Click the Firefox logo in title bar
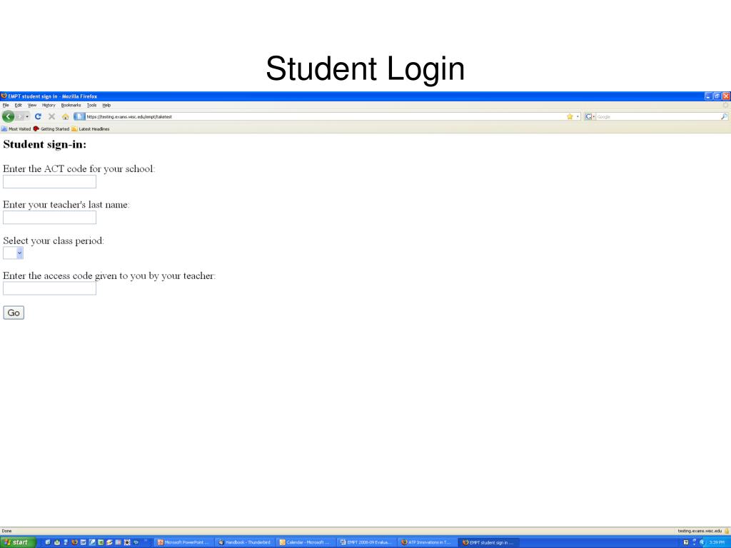The image size is (731, 548). coord(4,96)
